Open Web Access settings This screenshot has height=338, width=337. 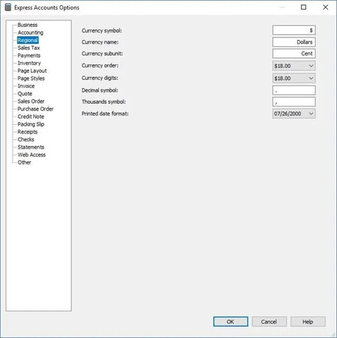point(32,155)
